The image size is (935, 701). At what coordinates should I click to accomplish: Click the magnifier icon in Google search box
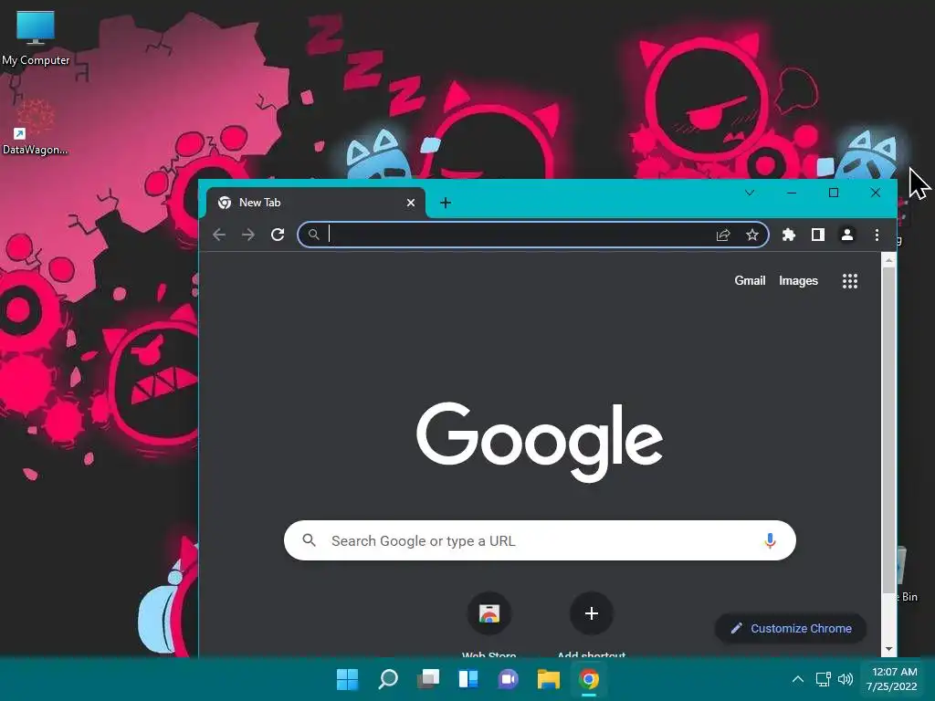pyautogui.click(x=309, y=540)
